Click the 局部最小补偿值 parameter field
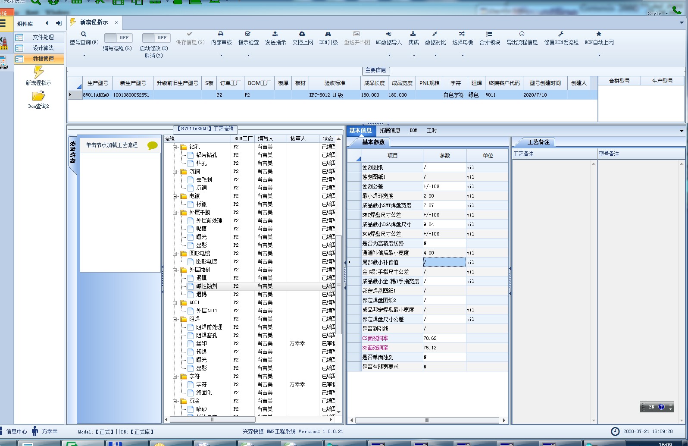Screen dimensions: 688x446 click(x=444, y=262)
